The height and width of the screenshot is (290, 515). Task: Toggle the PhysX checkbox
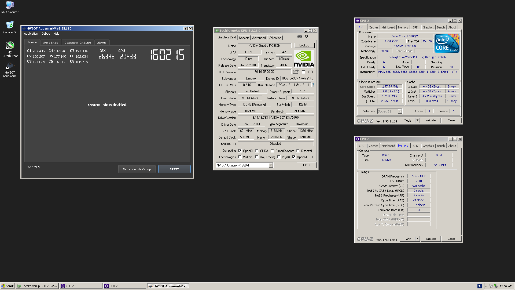click(279, 157)
